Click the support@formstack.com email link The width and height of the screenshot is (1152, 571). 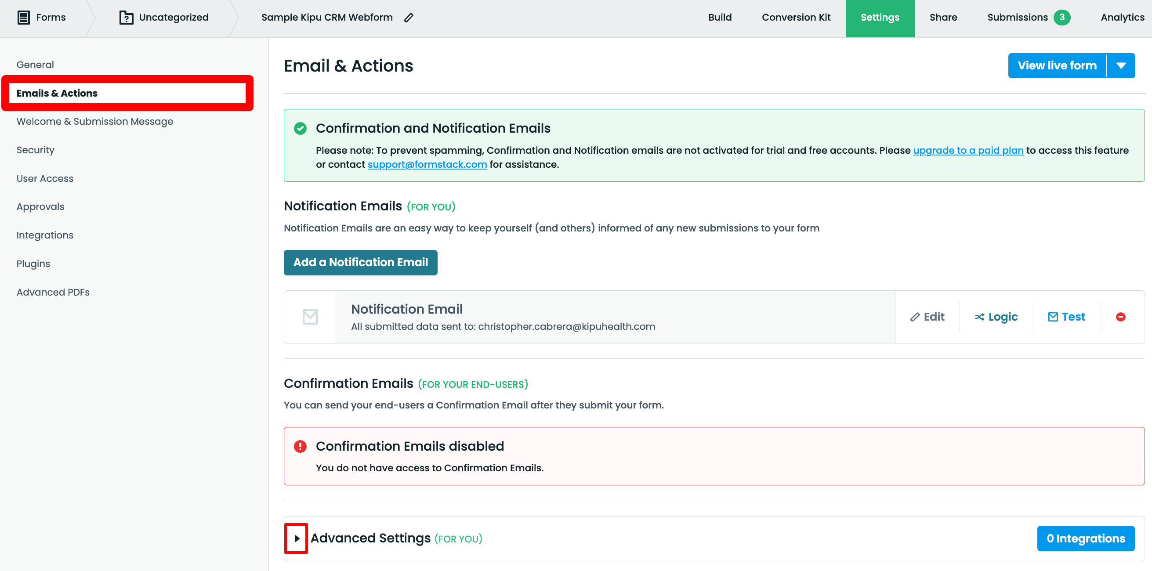coord(427,165)
